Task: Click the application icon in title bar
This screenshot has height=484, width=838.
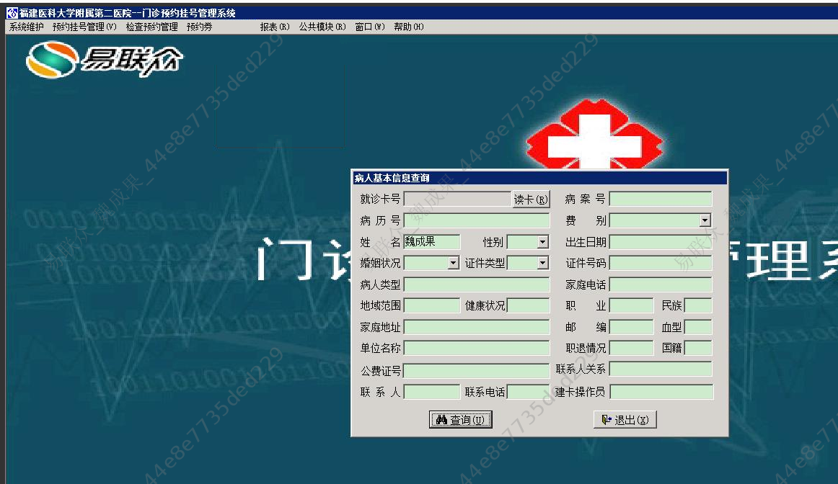Action: pyautogui.click(x=12, y=13)
